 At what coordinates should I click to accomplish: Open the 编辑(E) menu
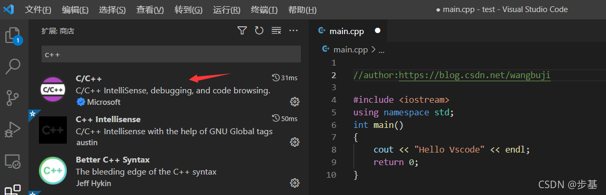pos(75,10)
